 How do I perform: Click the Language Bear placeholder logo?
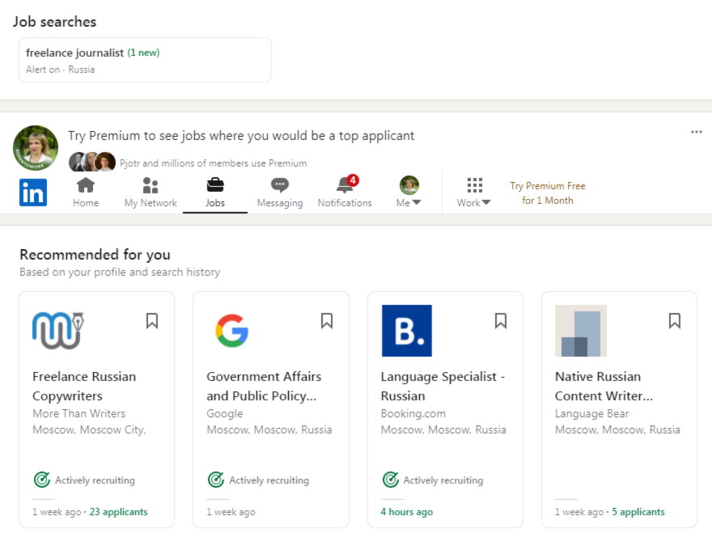tap(581, 331)
